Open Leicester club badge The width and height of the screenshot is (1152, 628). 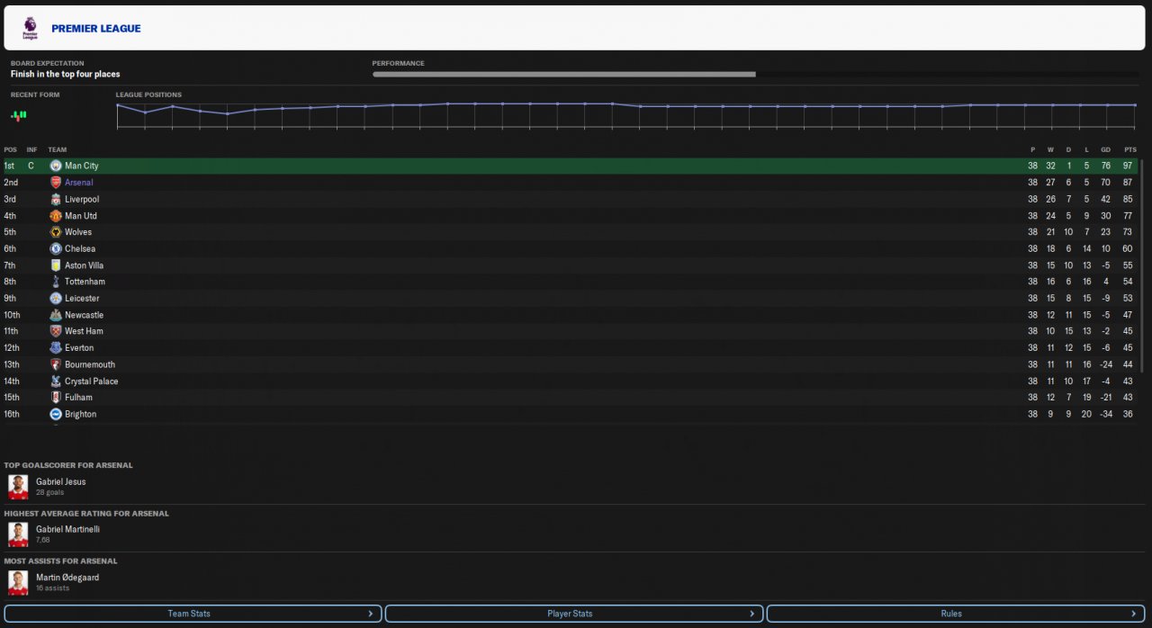tap(56, 298)
